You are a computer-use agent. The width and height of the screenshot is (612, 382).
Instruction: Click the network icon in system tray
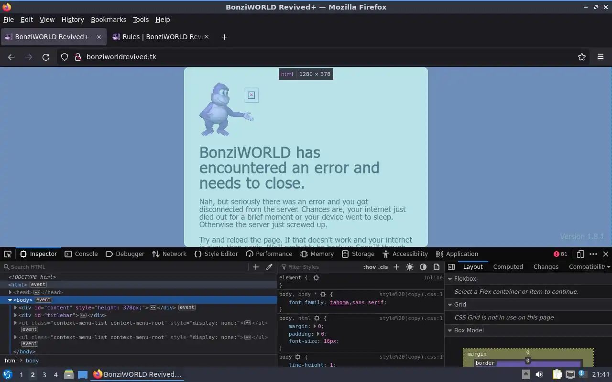coord(570,374)
